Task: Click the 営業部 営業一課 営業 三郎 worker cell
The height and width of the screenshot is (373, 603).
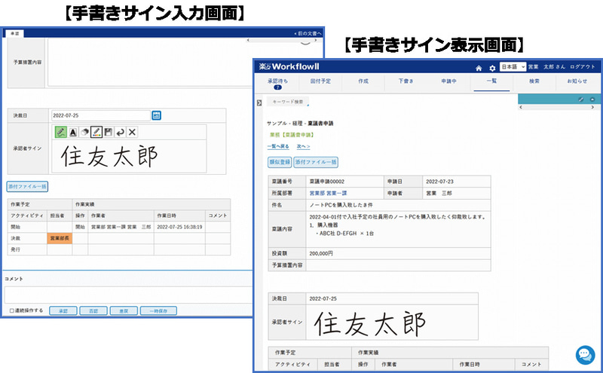Action: click(x=121, y=227)
